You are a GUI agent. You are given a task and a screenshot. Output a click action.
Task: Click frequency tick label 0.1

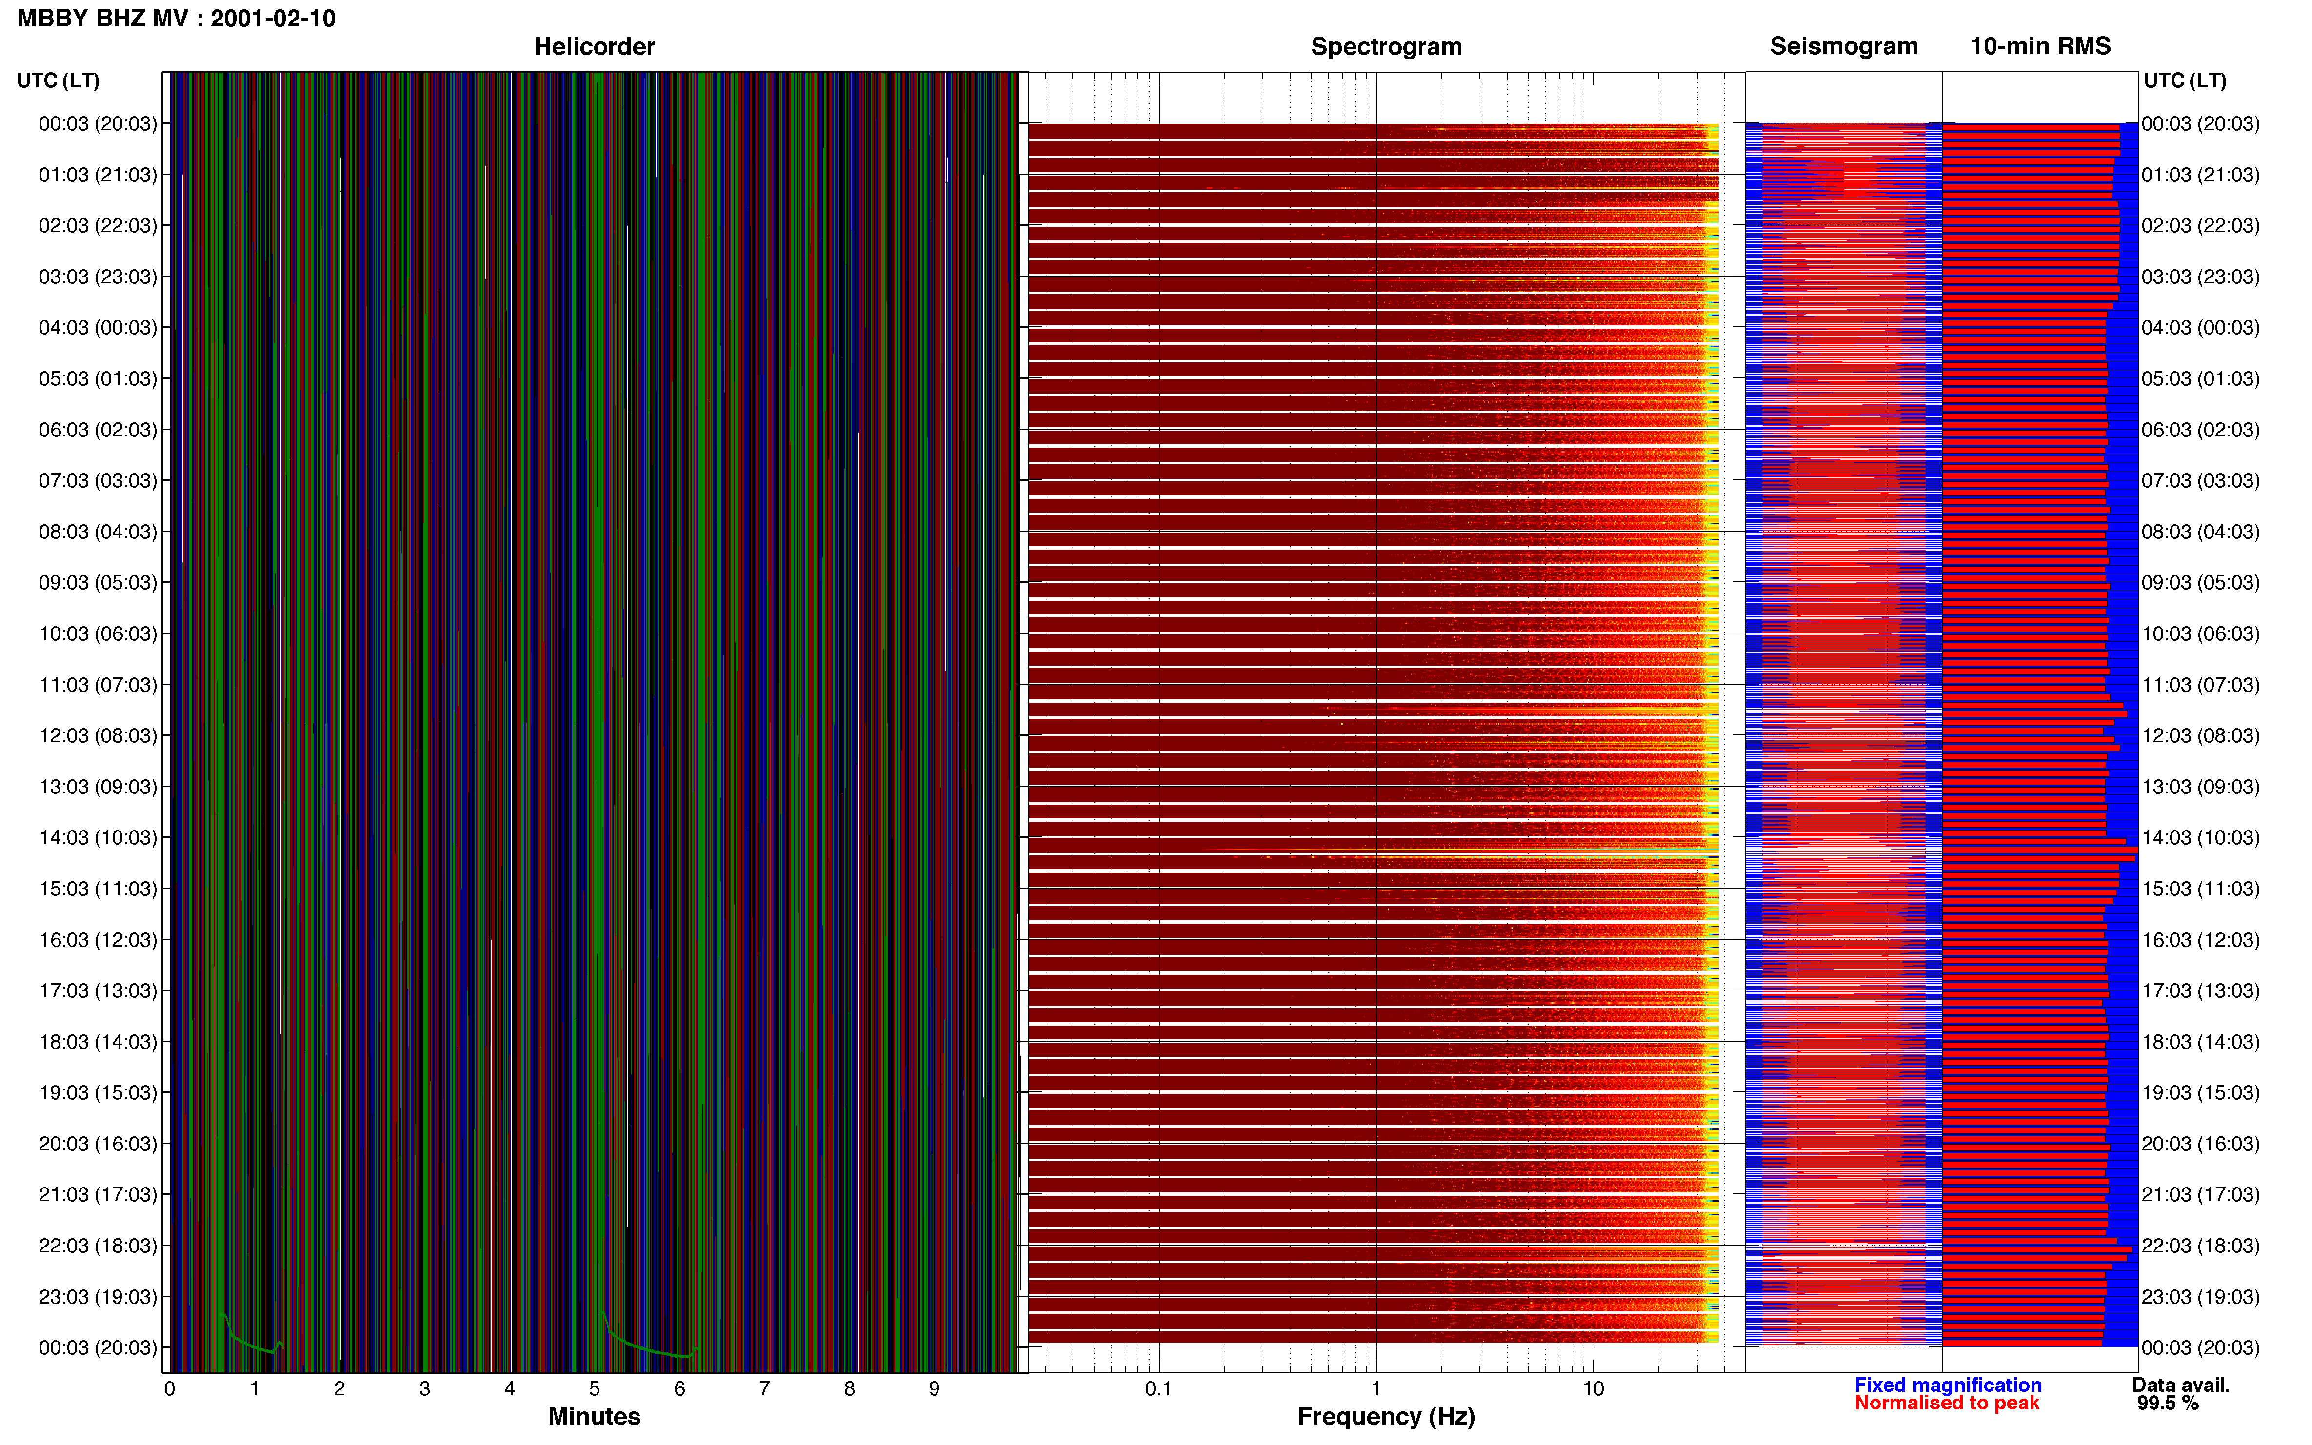tap(1158, 1388)
